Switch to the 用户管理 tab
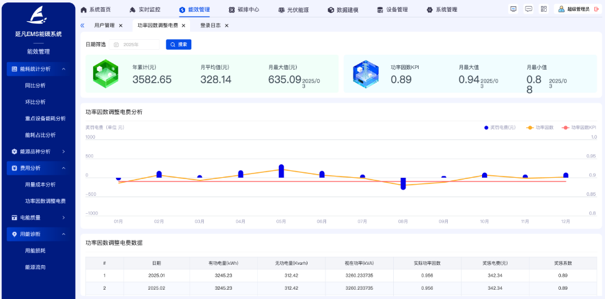Image resolution: width=605 pixels, height=299 pixels. coord(104,25)
